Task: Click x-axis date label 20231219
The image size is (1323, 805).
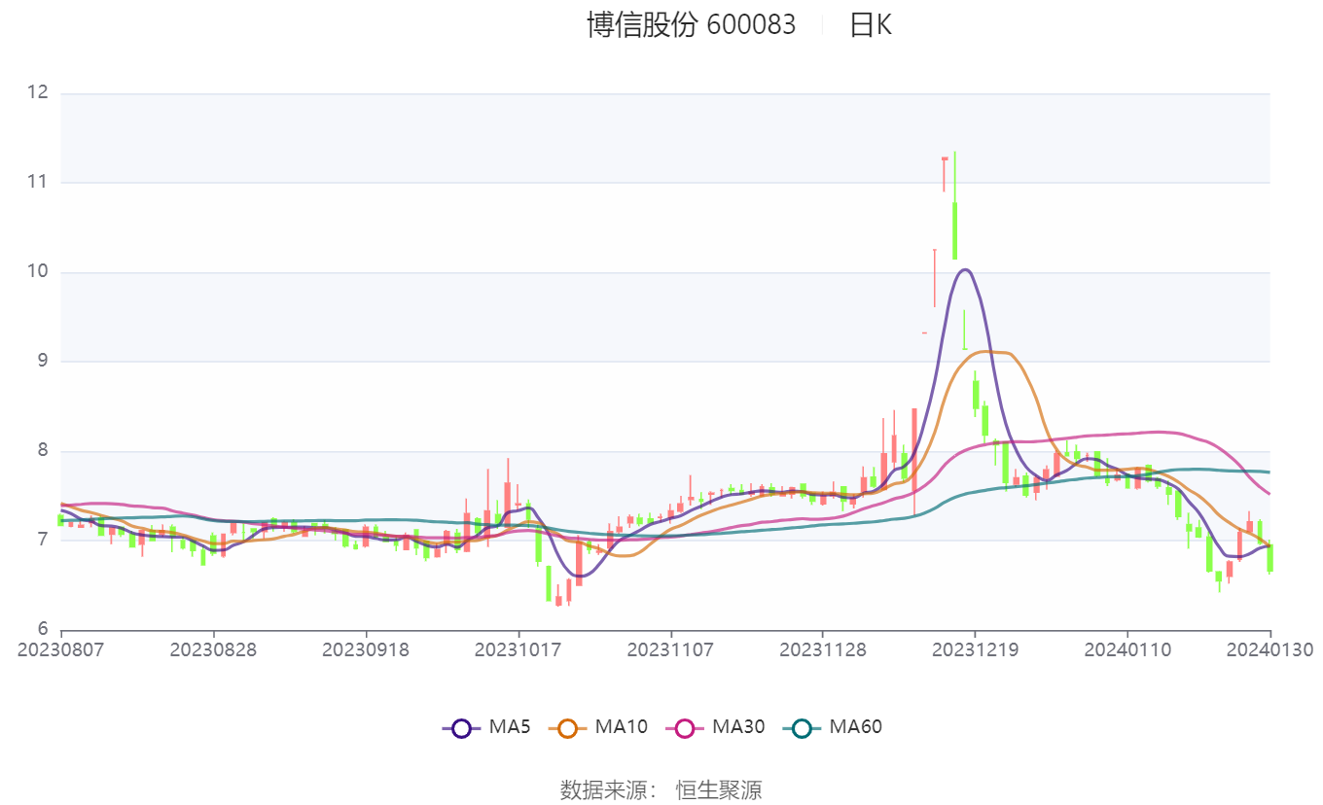Action: pyautogui.click(x=975, y=648)
